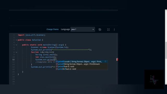
Task: Click the Scanner sc=new Scanner(System.in) line
Action: point(50,47)
